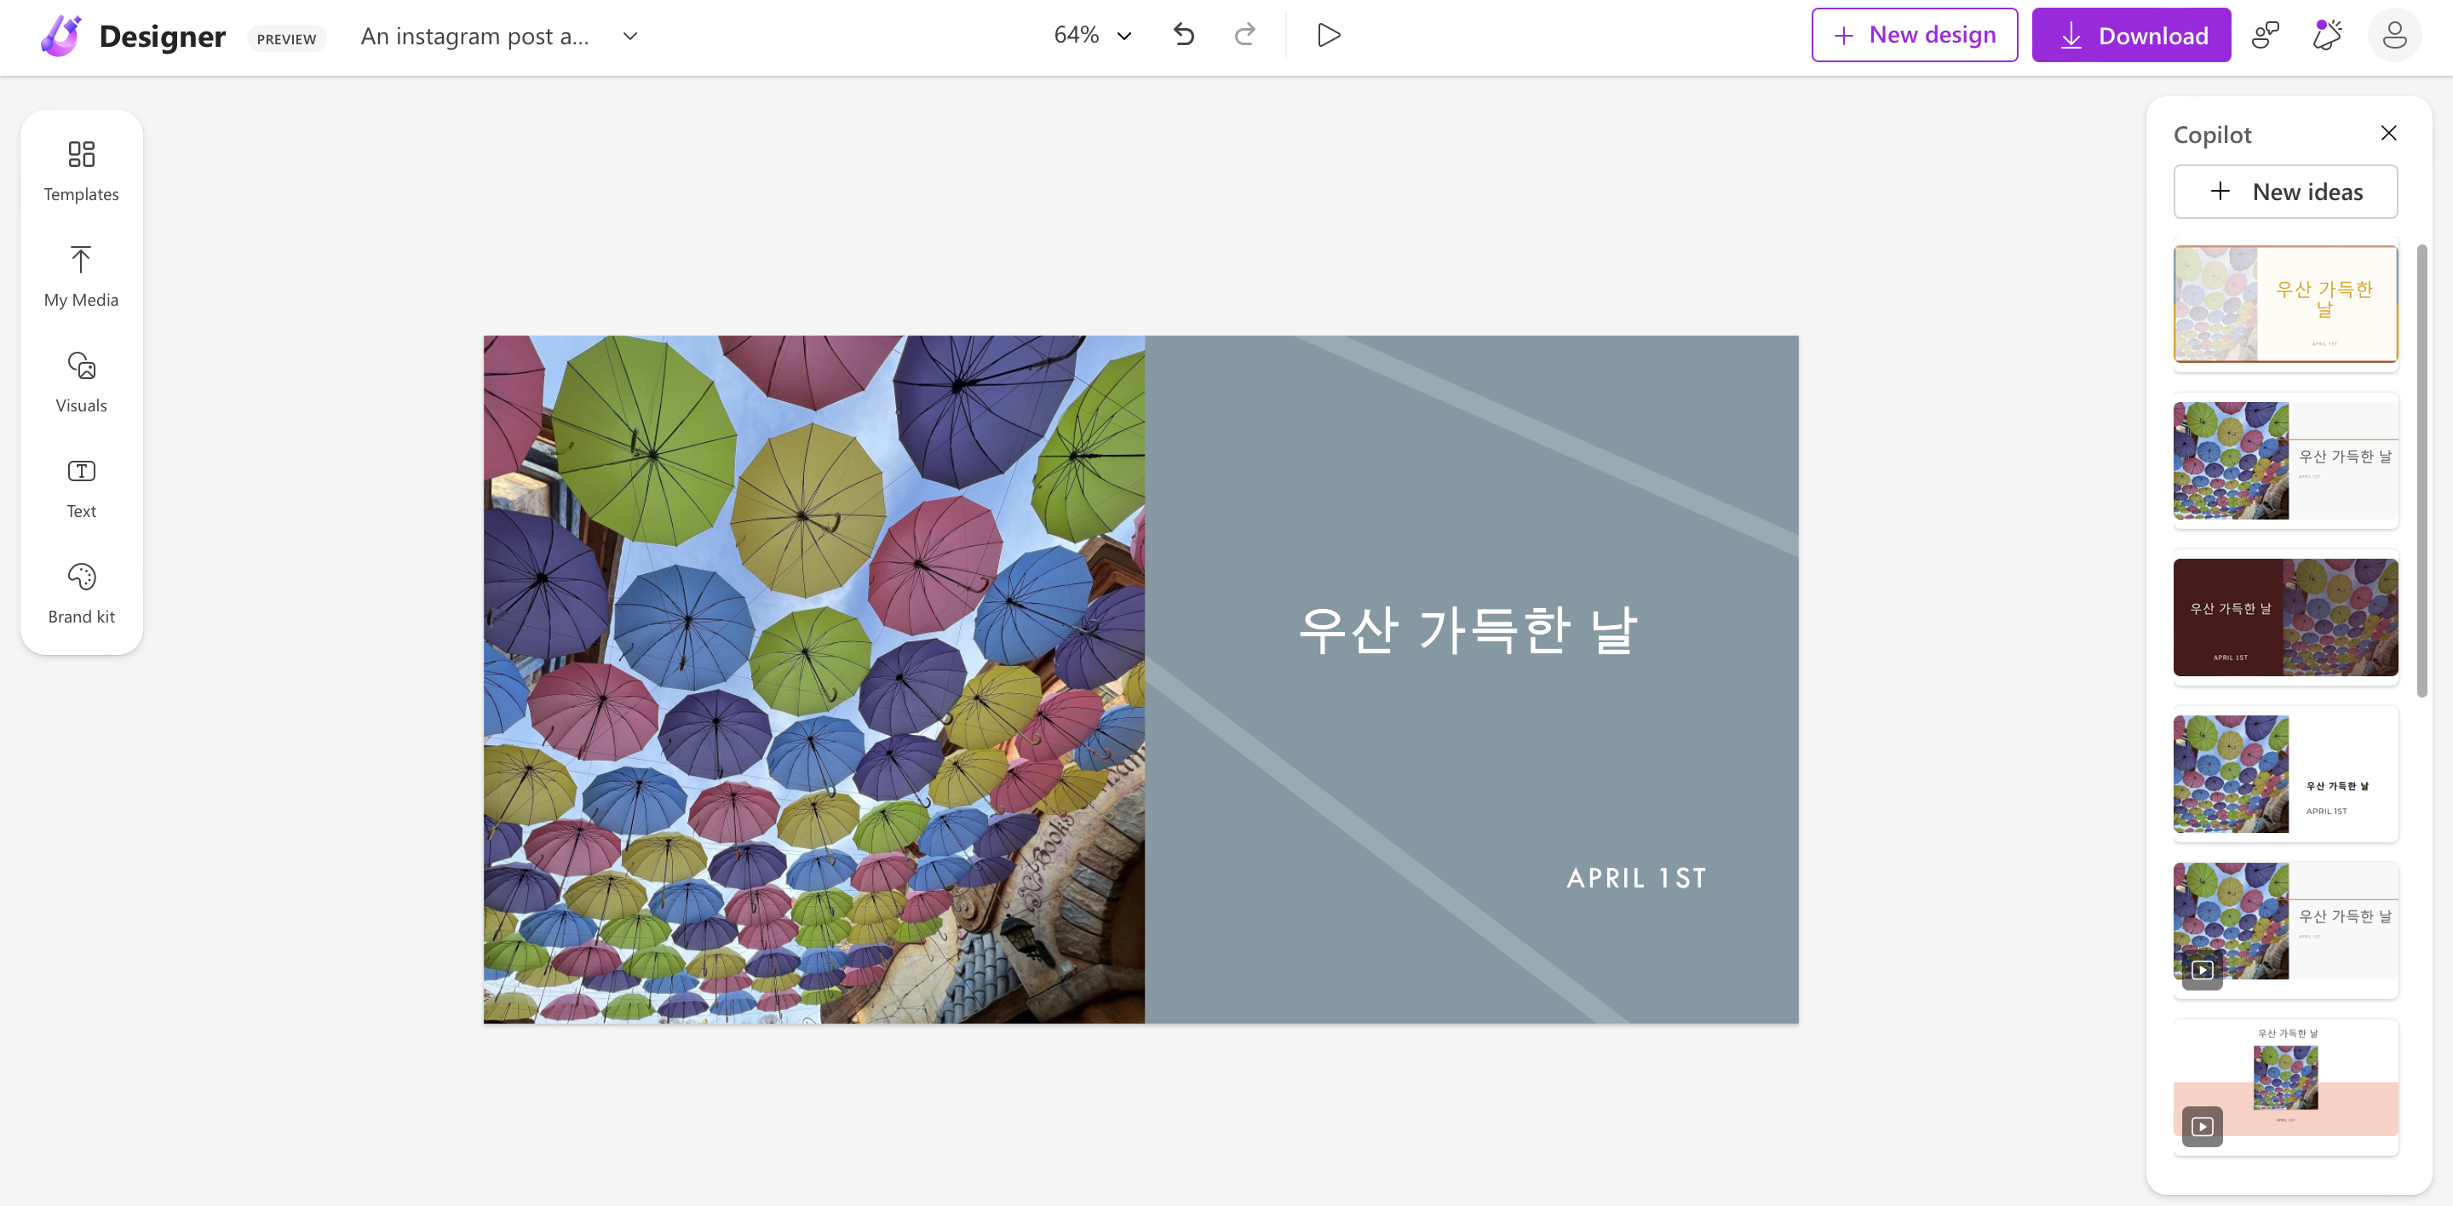This screenshot has width=2453, height=1206.
Task: Open the Visuals panel
Action: tap(81, 382)
